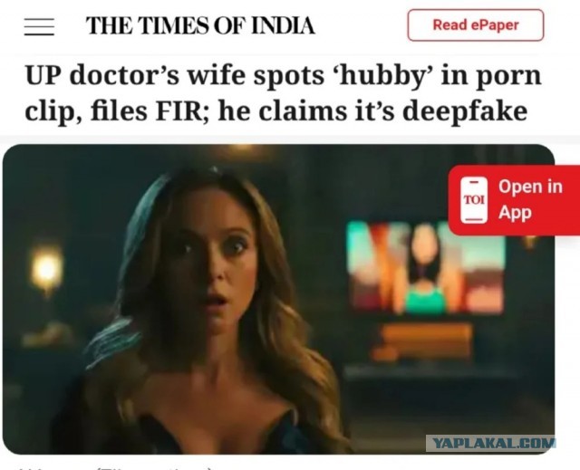
Task: Click the article's main photo
Action: pos(278,299)
